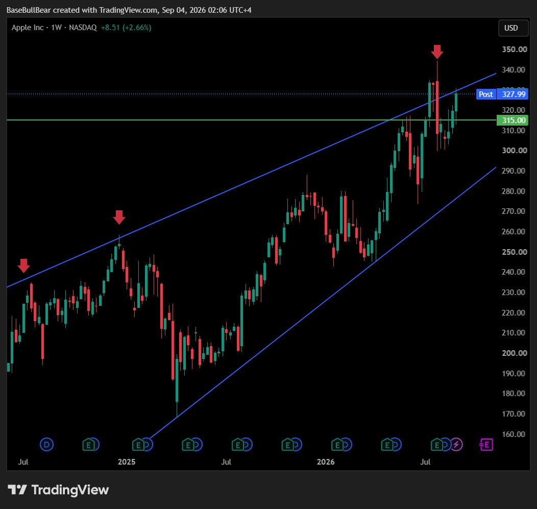
Task: Click the 250.00 price axis label
Action: pyautogui.click(x=515, y=252)
